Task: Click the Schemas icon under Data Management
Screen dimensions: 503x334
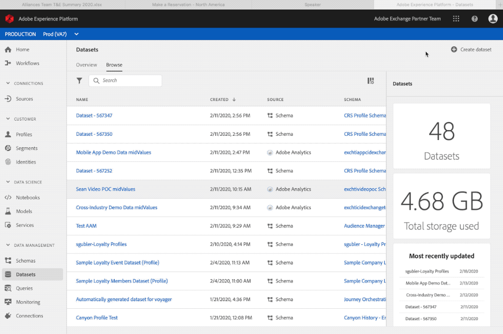Action: [x=8, y=261]
